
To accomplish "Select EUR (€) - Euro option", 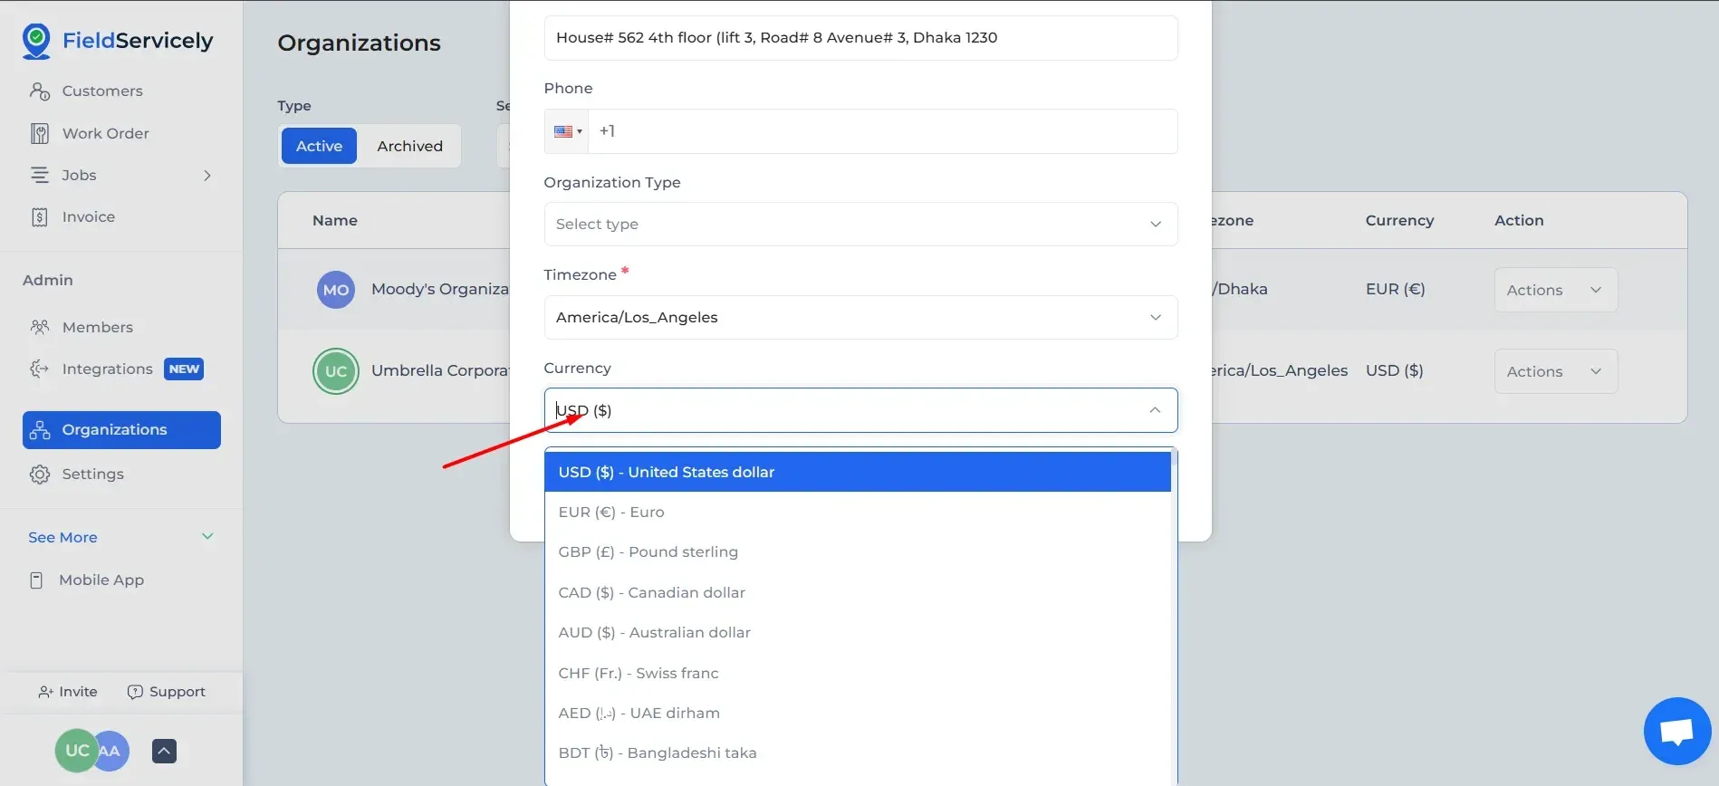I will click(611, 513).
